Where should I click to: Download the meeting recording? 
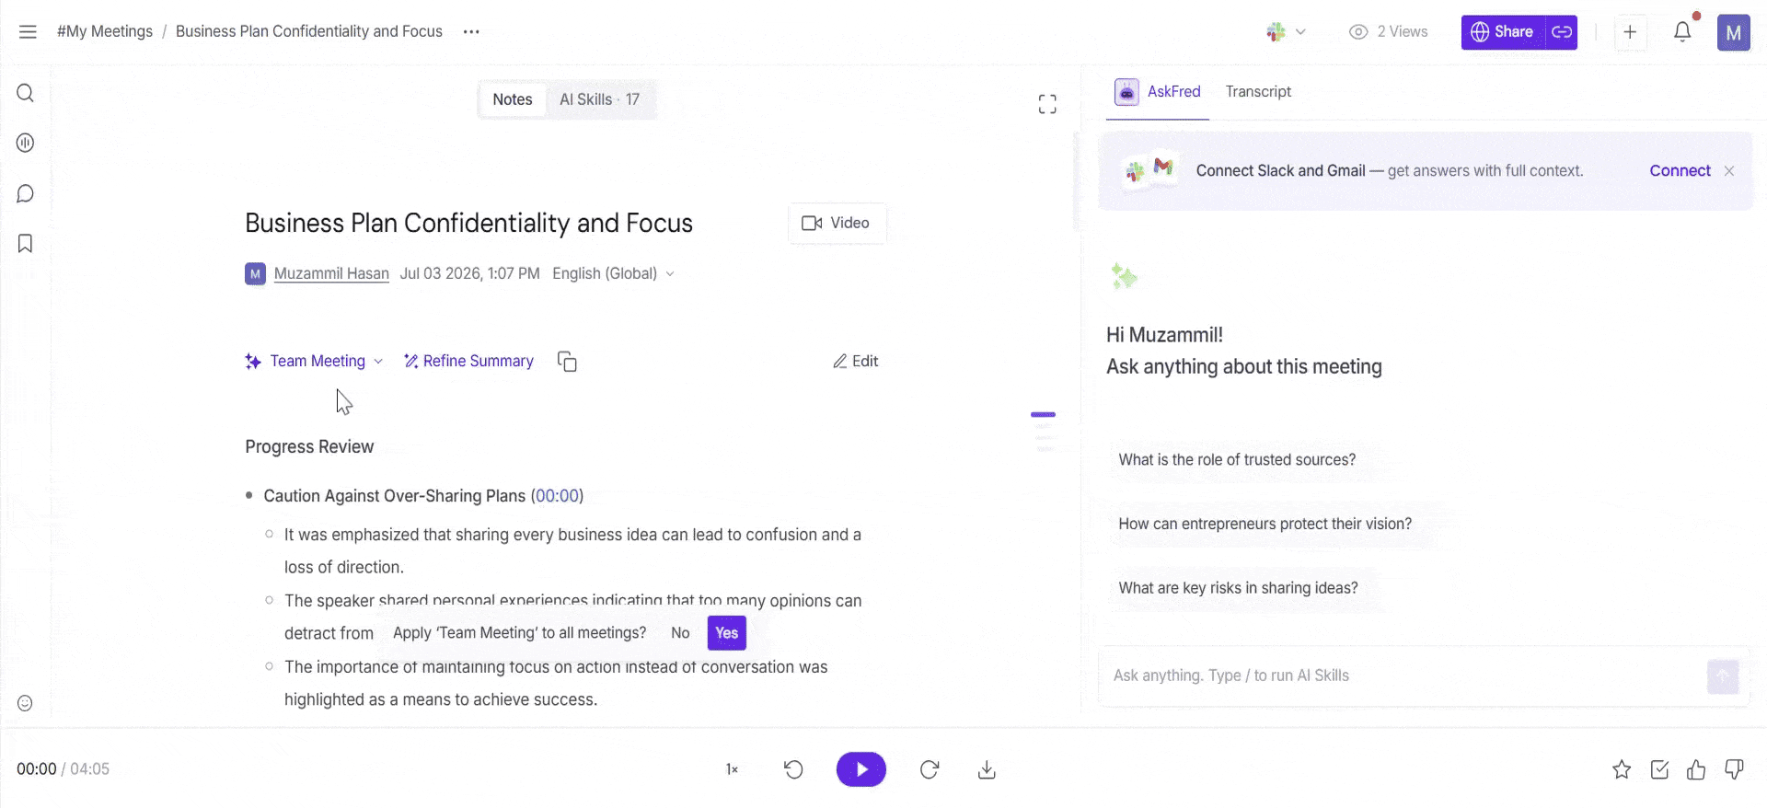tap(987, 769)
